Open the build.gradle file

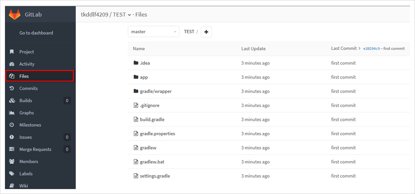[152, 119]
